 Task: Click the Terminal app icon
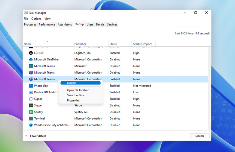pyautogui.click(x=31, y=118)
